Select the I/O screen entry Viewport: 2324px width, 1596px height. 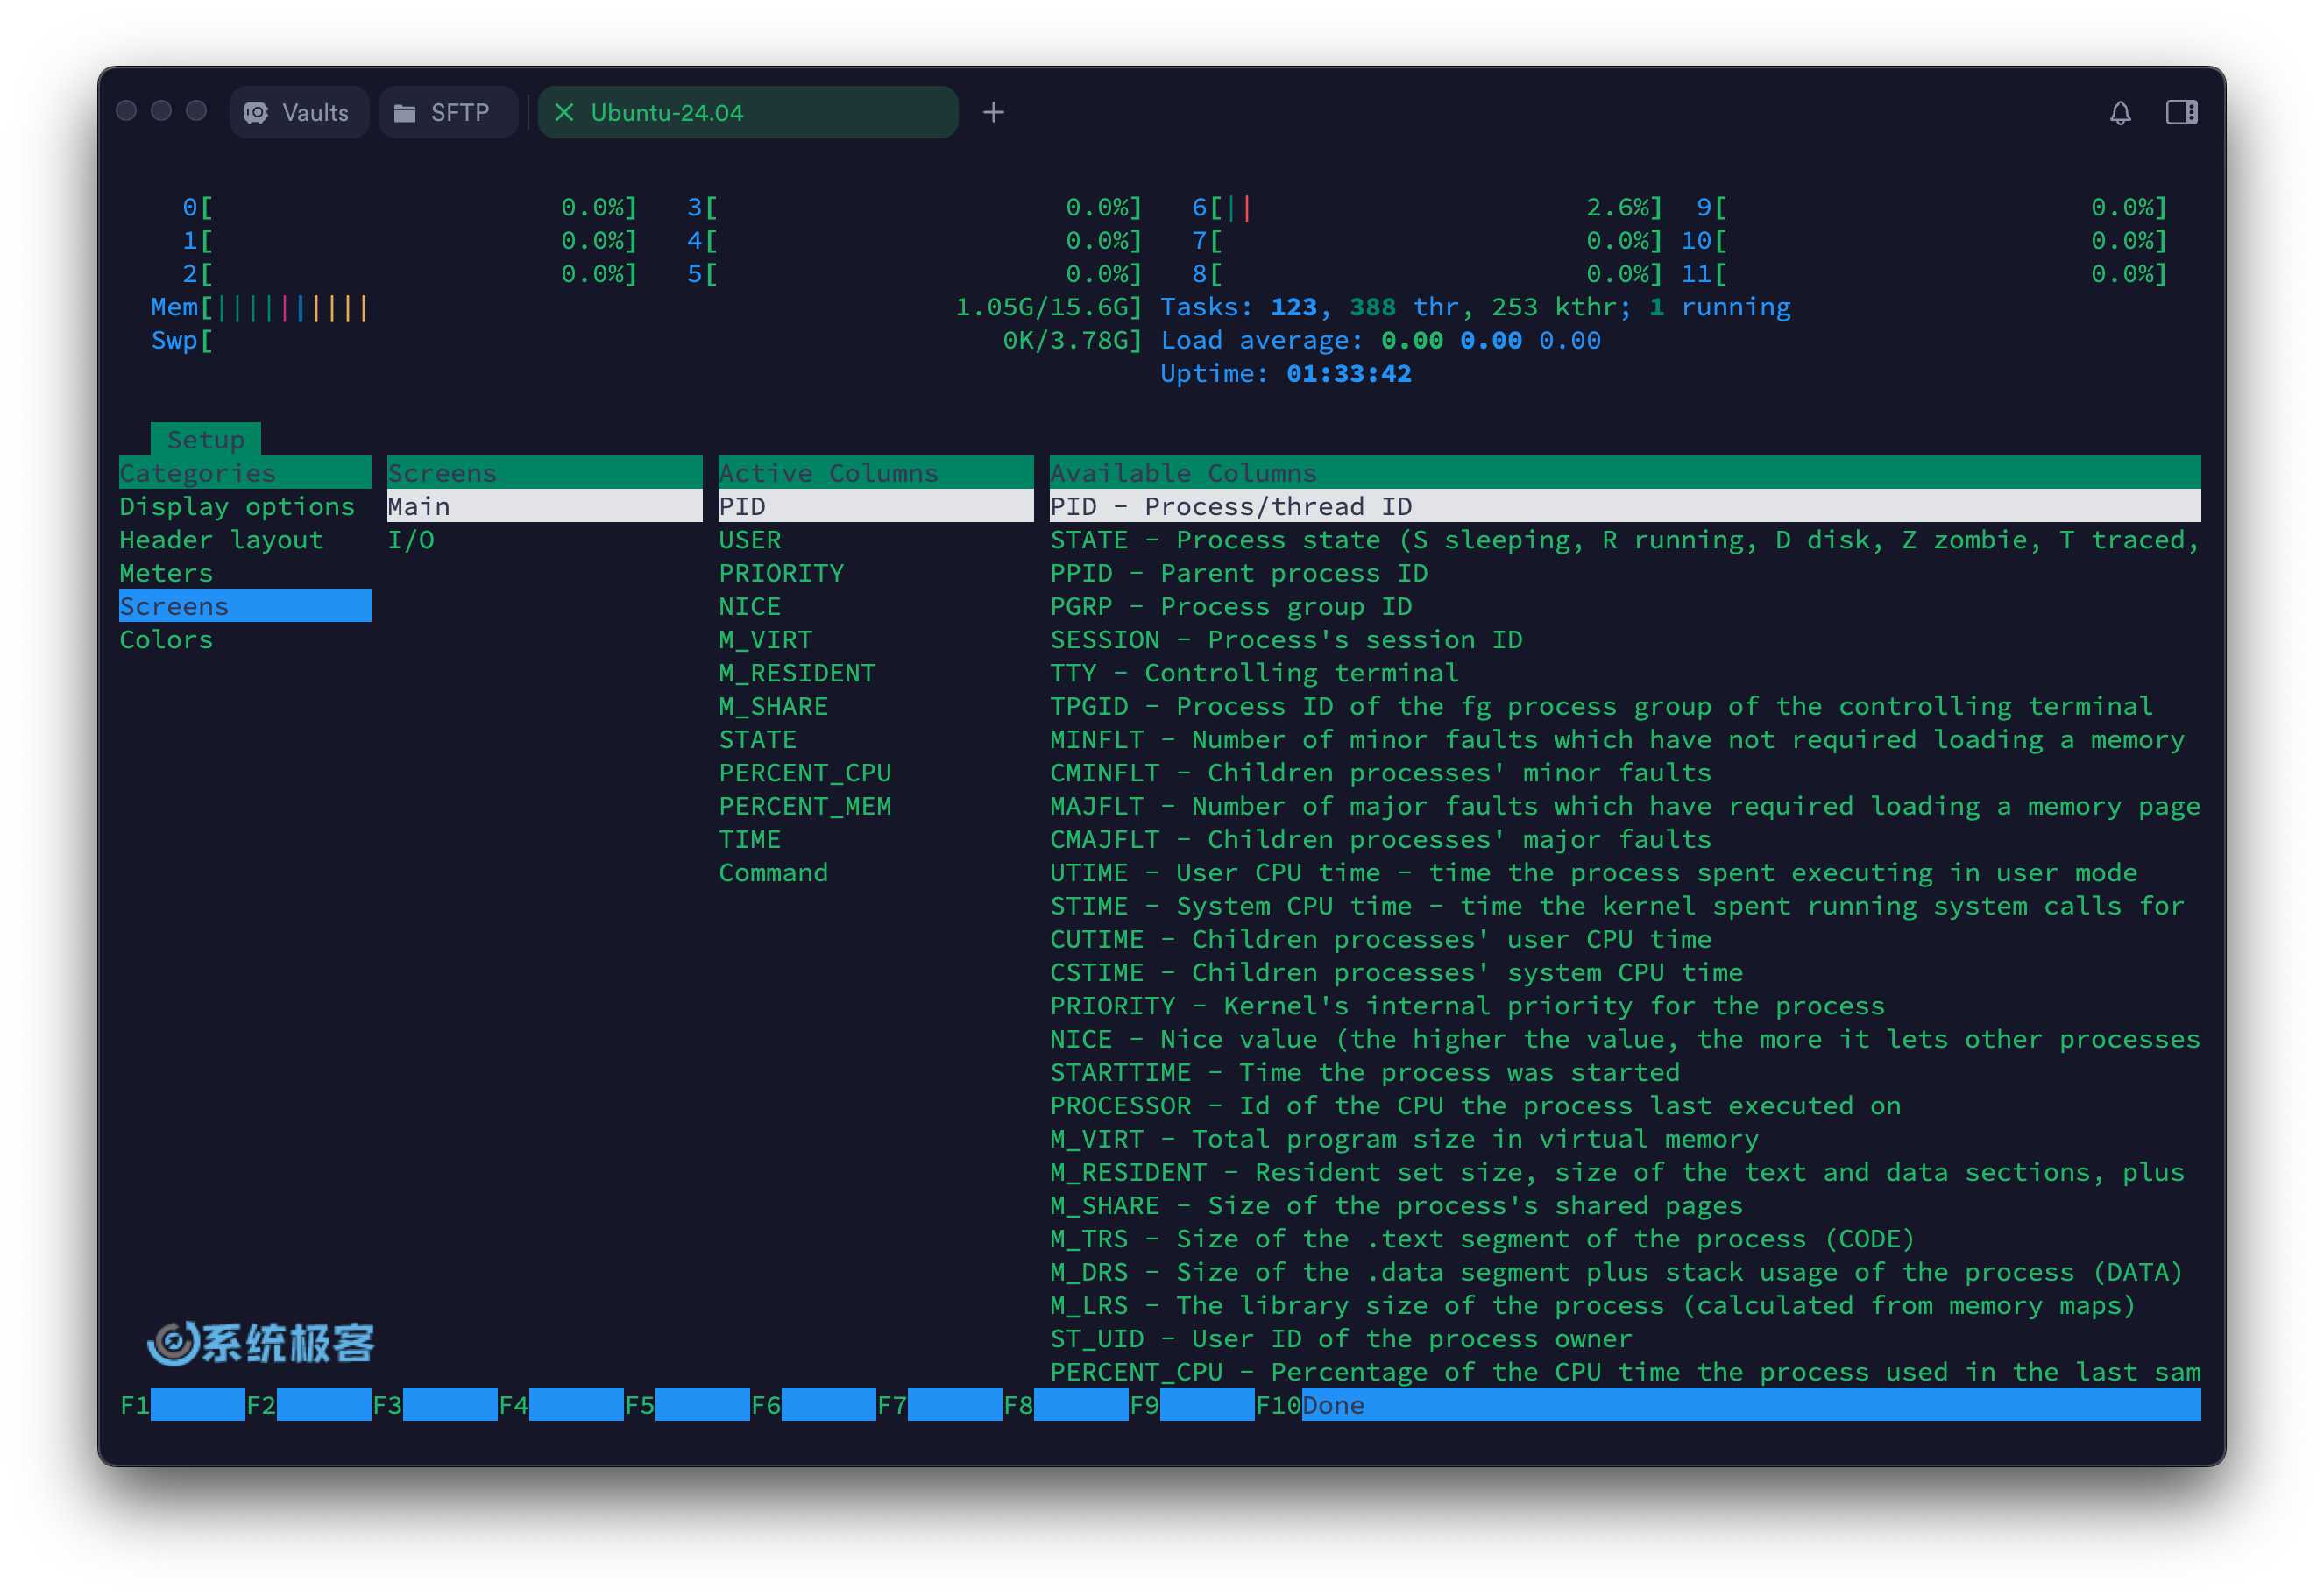(x=544, y=540)
